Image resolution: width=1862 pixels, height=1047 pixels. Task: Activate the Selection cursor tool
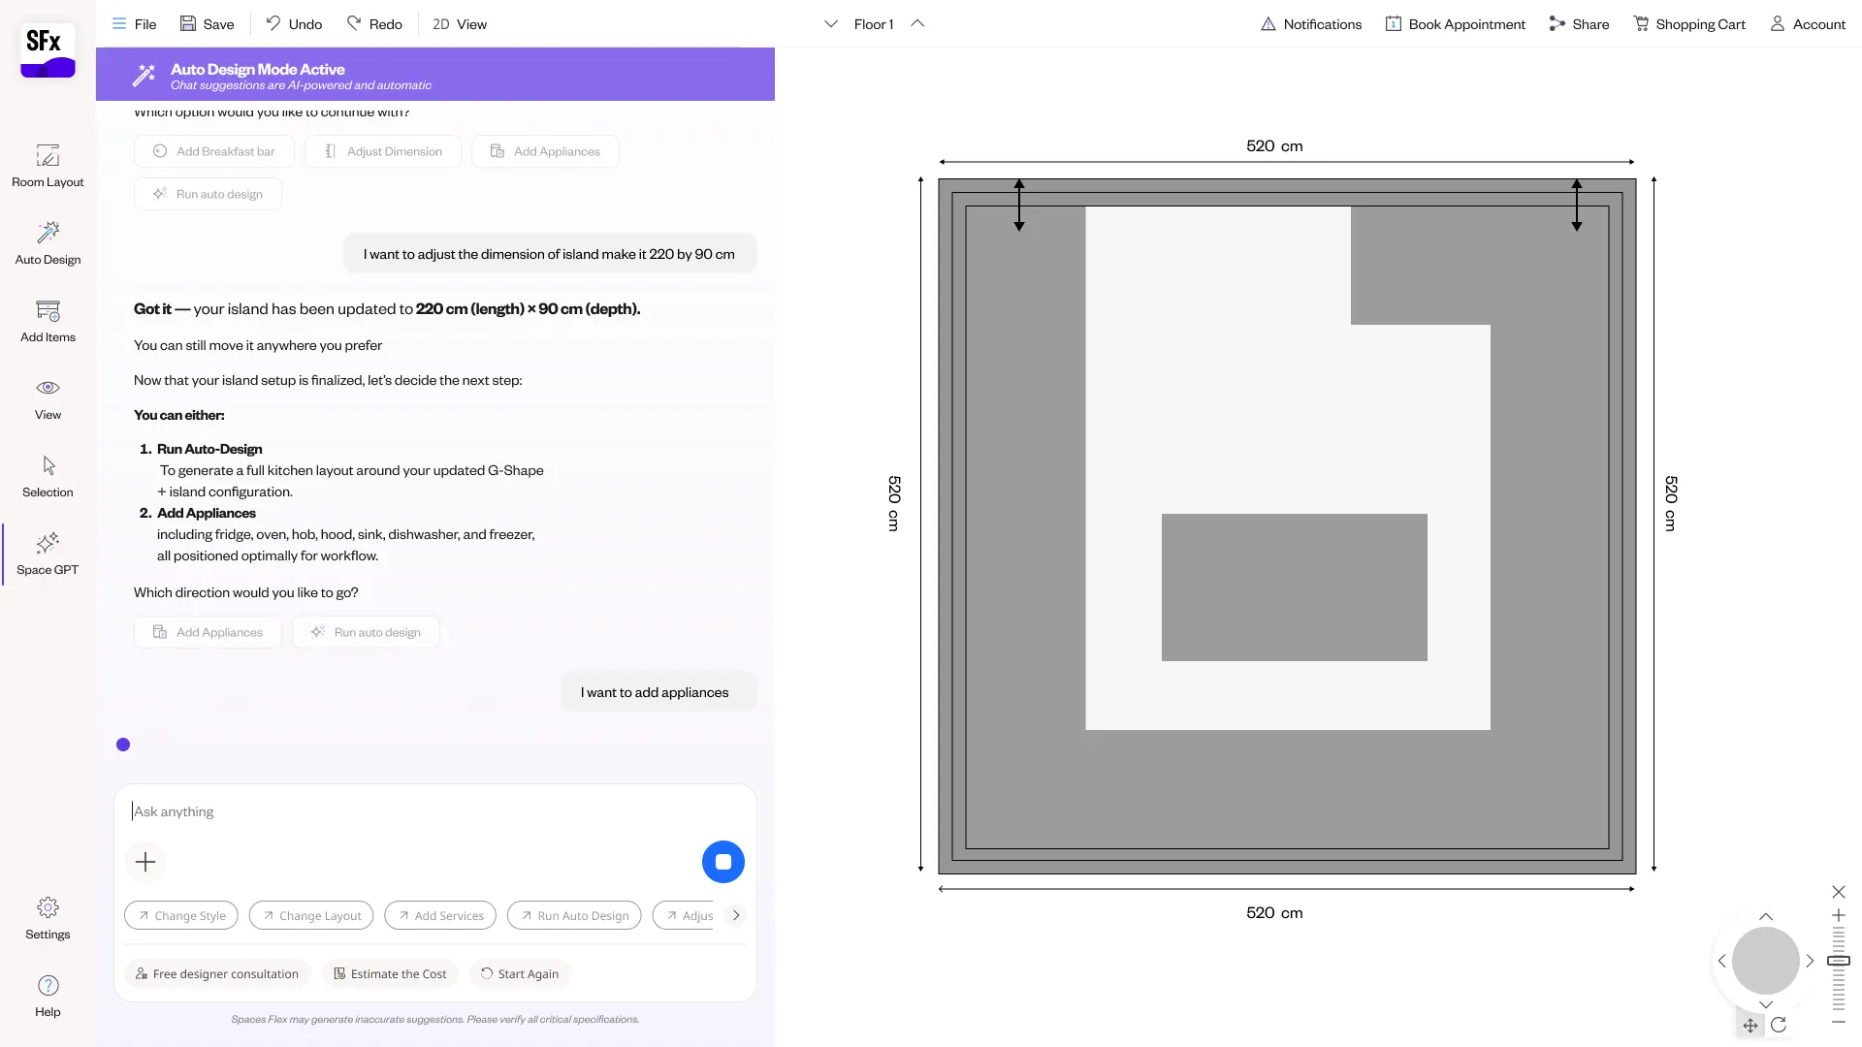coord(48,476)
